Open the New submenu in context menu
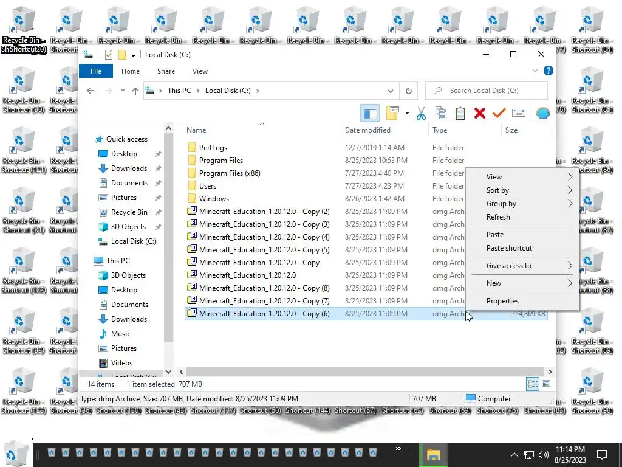 point(522,283)
